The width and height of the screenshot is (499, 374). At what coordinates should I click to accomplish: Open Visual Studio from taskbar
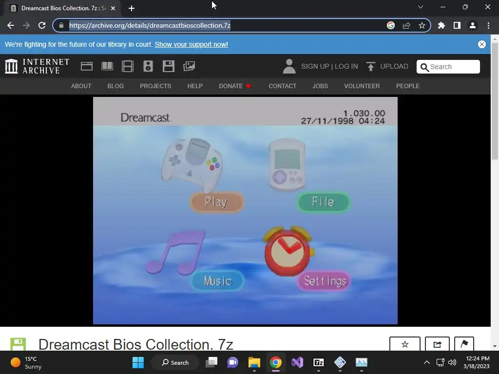297,362
